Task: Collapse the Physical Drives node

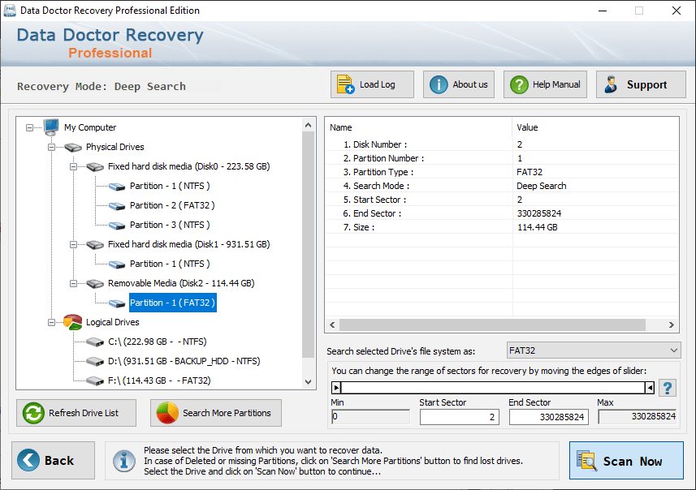Action: [x=51, y=147]
